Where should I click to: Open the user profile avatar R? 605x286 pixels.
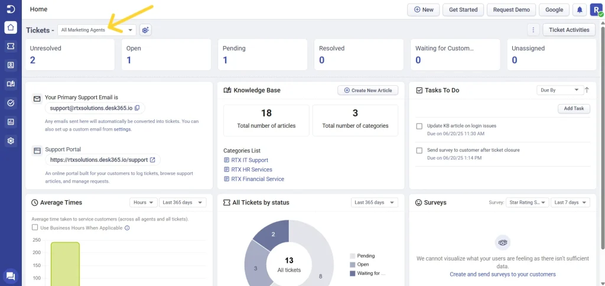(596, 9)
